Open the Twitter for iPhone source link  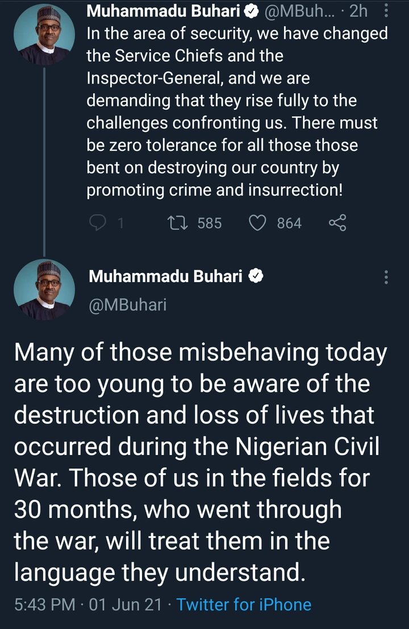tap(244, 604)
